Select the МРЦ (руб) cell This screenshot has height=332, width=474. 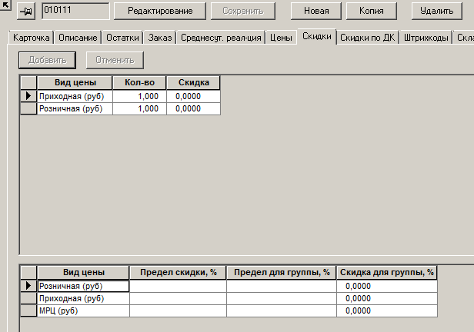point(83,311)
